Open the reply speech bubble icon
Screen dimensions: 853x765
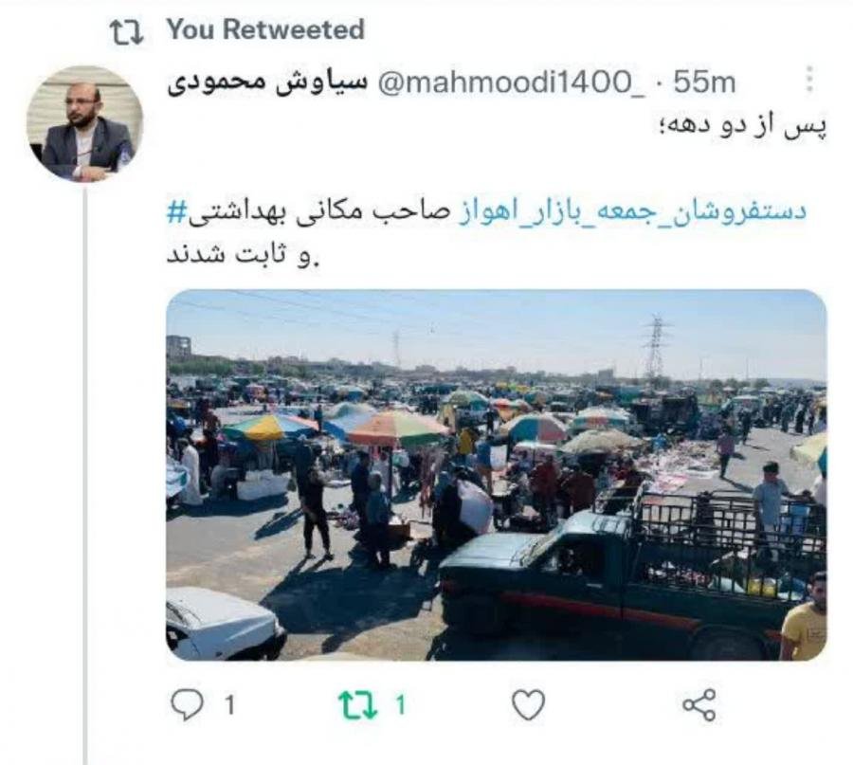[x=187, y=705]
